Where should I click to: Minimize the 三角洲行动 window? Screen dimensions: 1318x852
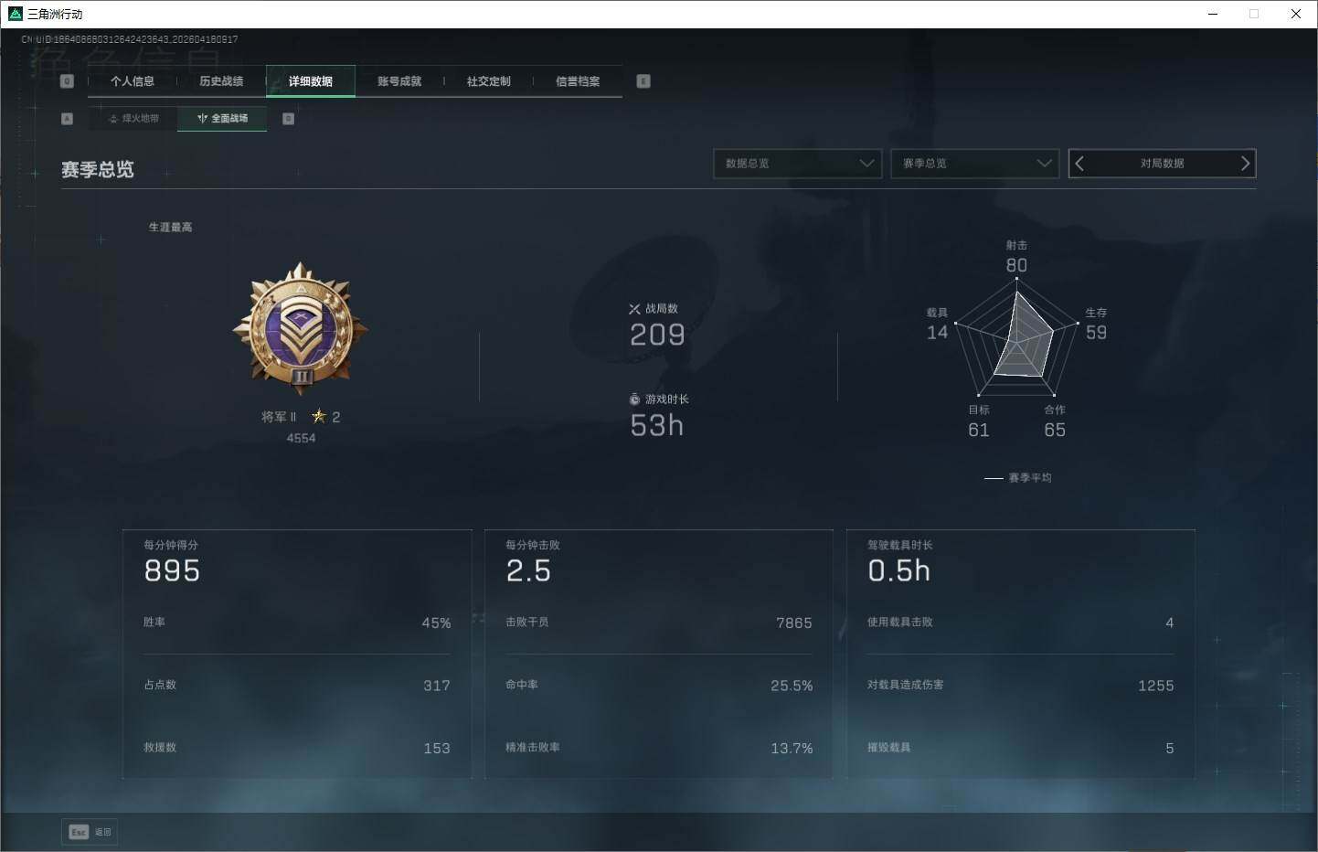(x=1213, y=14)
